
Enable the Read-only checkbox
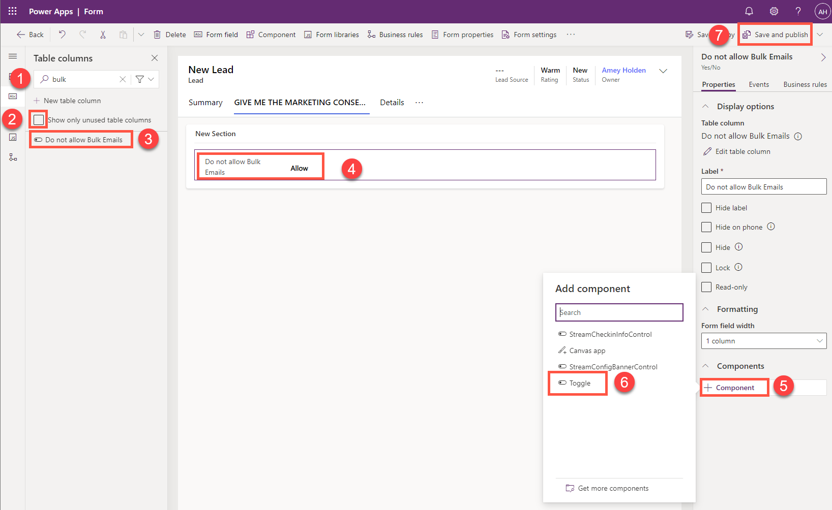pos(706,286)
